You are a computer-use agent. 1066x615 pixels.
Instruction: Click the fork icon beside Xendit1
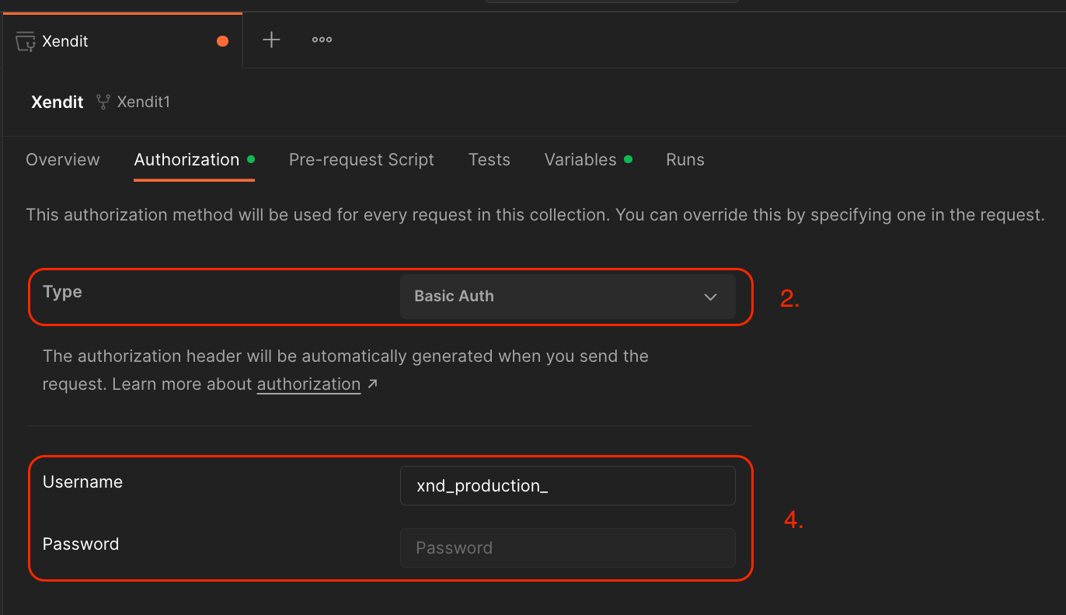pos(103,102)
